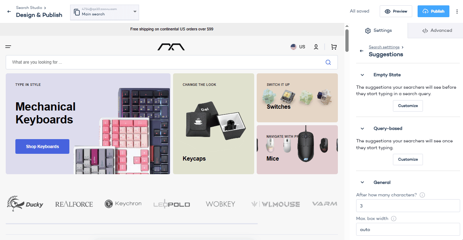Click the info icon next to character count
Viewport: 463px width, 240px height.
(x=422, y=195)
